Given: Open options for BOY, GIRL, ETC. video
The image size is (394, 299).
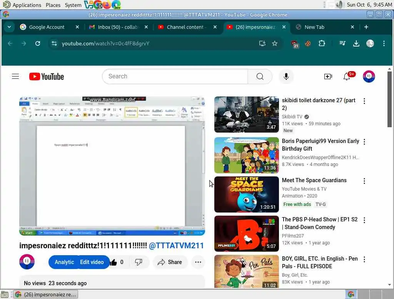Looking at the screenshot, I should (x=364, y=259).
